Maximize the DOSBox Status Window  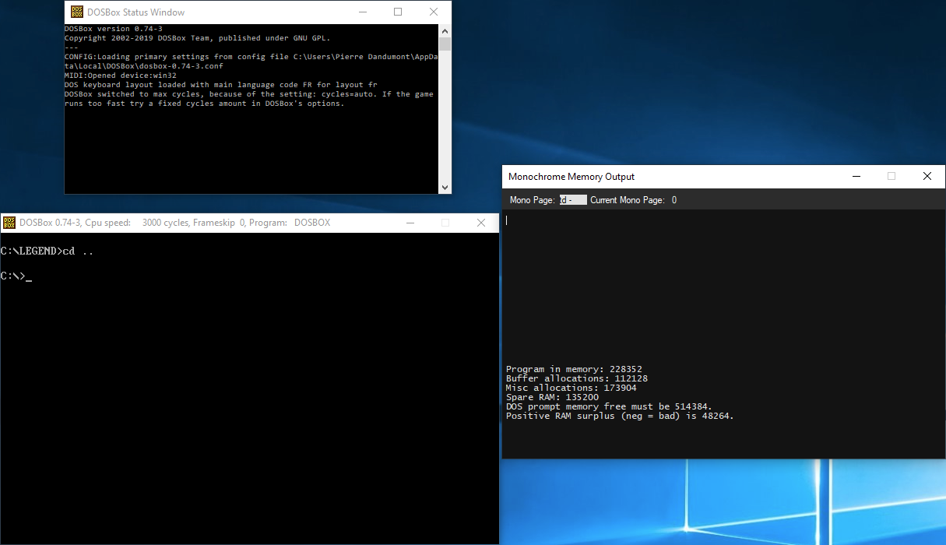click(398, 12)
